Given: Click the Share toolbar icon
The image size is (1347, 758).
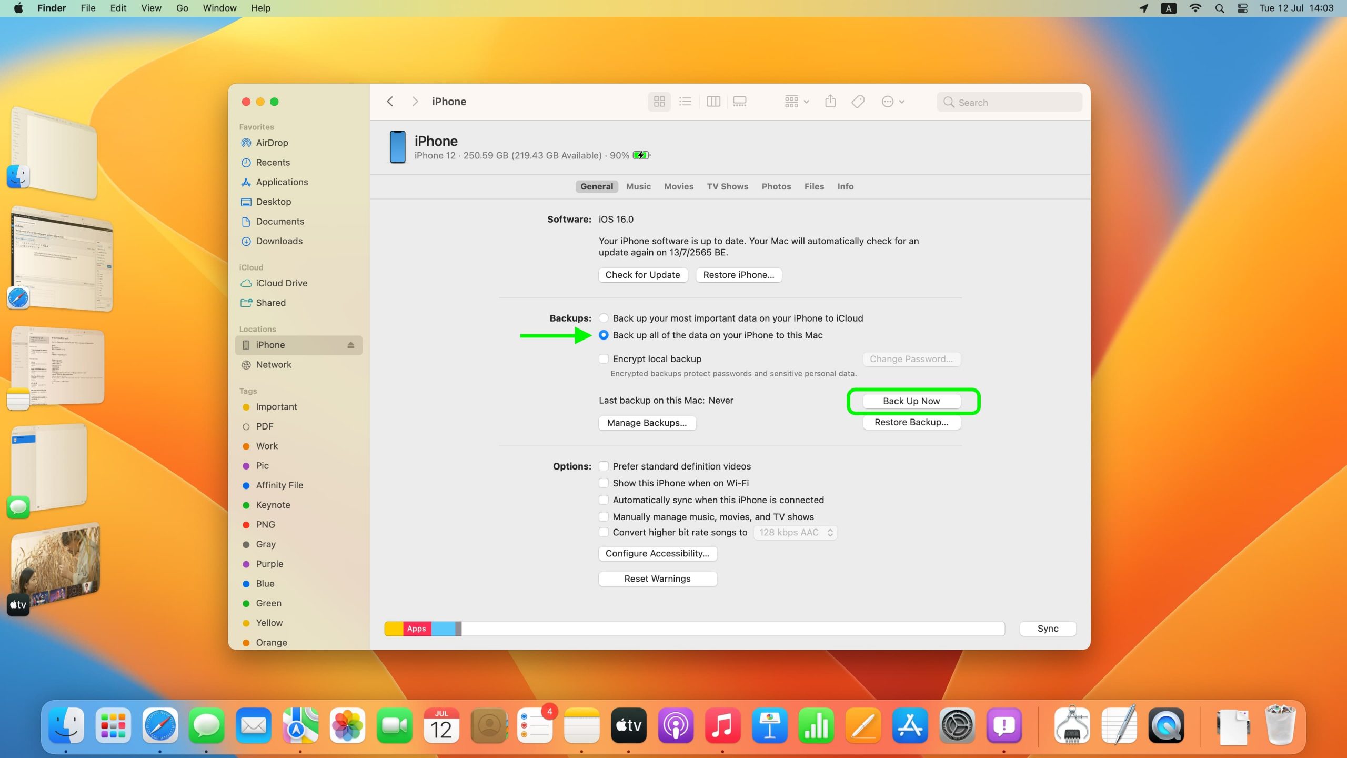Looking at the screenshot, I should coord(830,102).
